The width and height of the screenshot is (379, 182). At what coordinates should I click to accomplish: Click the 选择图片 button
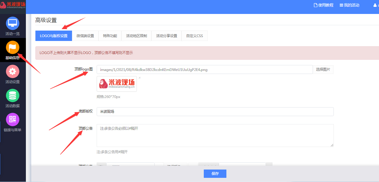tap(323, 69)
